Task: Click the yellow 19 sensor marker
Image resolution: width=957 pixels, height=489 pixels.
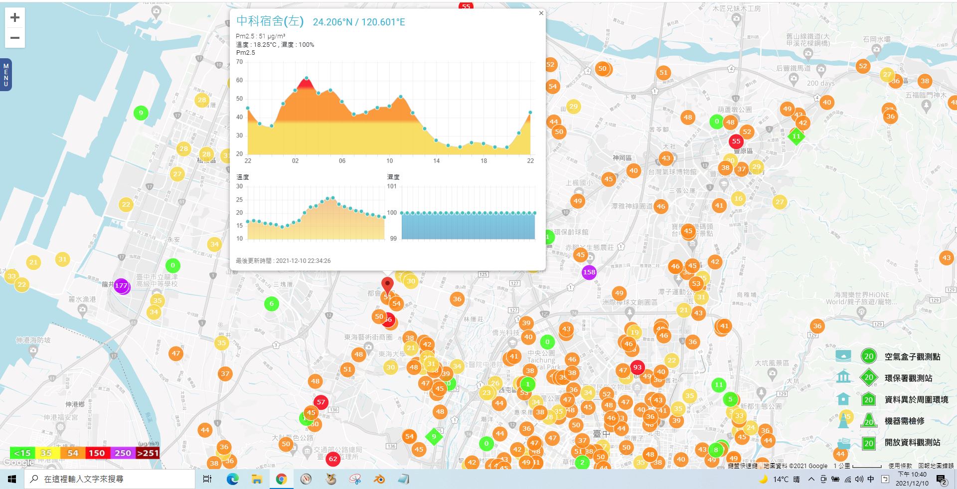Action: [x=634, y=332]
